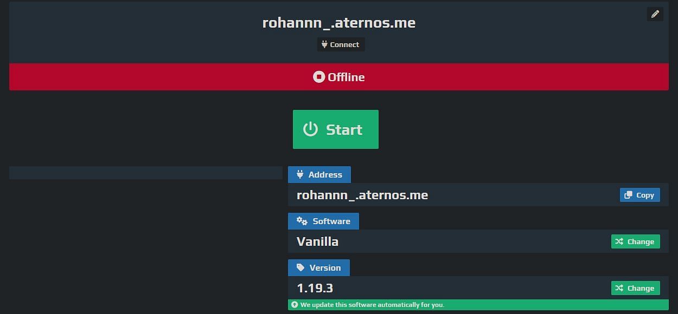Click the pencil edit icon
Viewport: 678px width, 314px height.
655,14
